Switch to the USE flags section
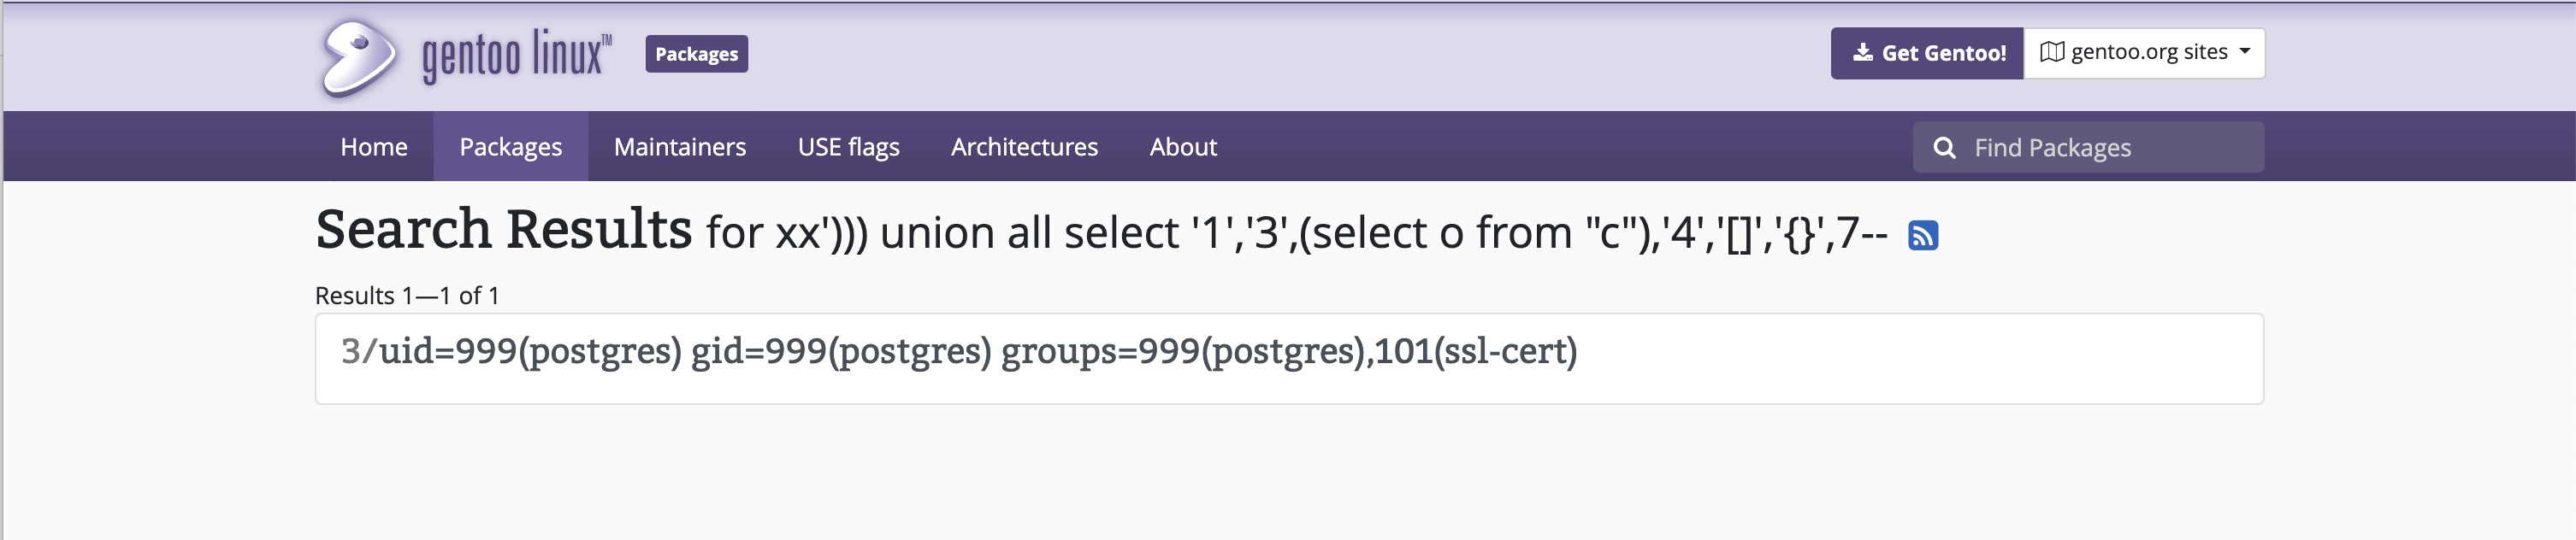Viewport: 2576px width, 540px height. point(848,147)
